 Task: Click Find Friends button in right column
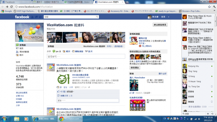click(x=135, y=68)
